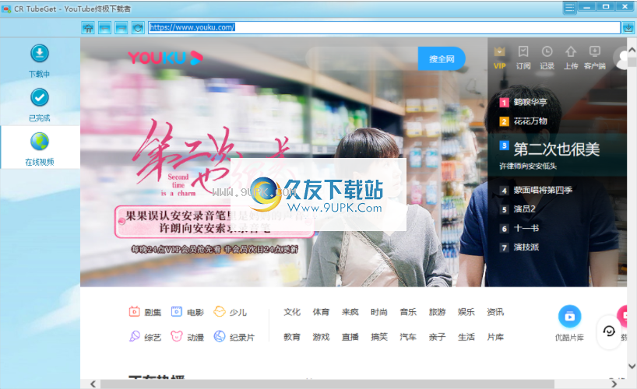This screenshot has height=389, width=637.
Task: Go to the 时尚 channel
Action: click(379, 312)
